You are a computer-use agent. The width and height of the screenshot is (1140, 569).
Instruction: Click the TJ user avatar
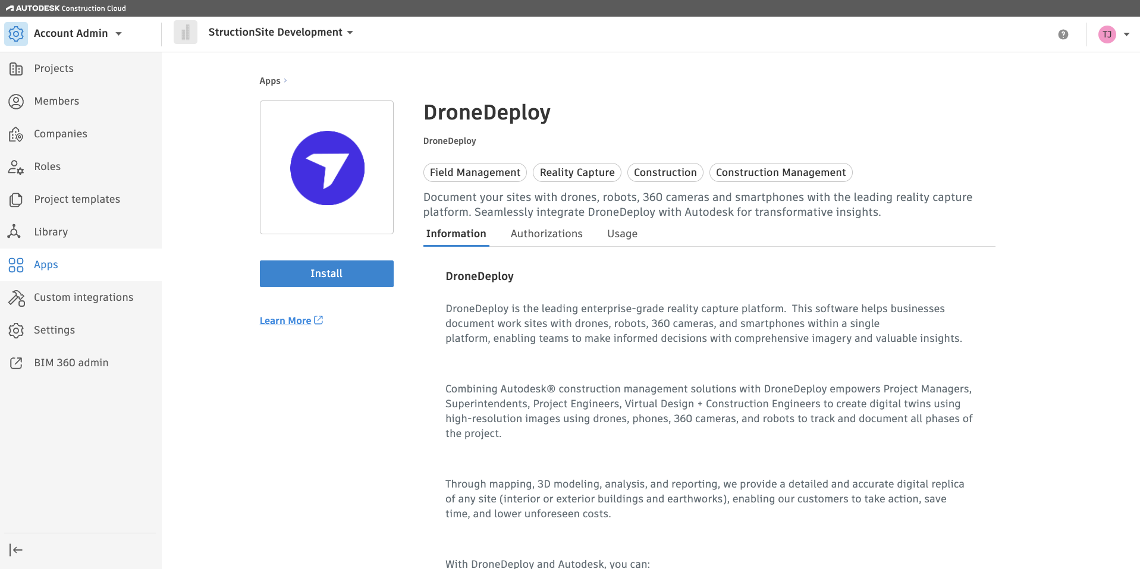point(1107,34)
